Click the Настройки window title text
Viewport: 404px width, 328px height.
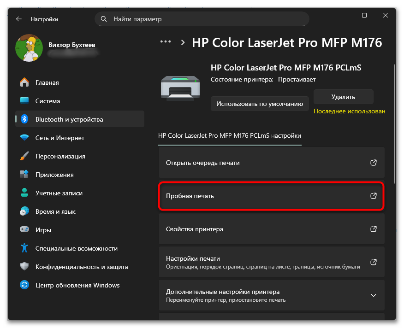(45, 19)
